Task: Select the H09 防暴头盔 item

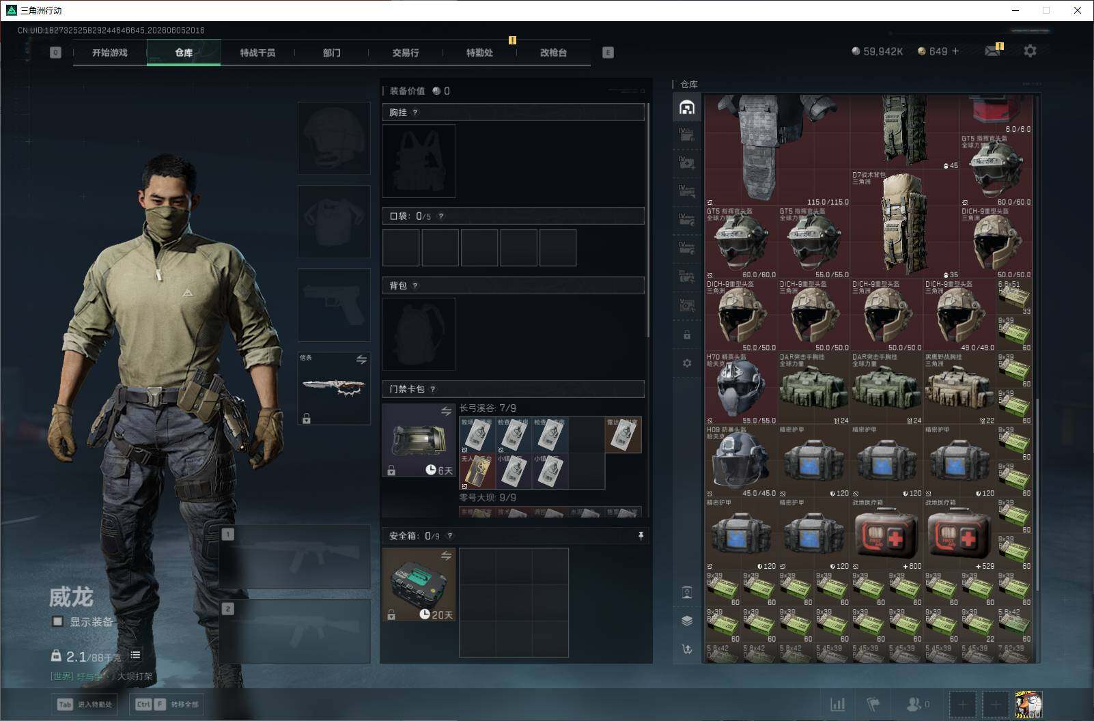Action: coord(742,461)
